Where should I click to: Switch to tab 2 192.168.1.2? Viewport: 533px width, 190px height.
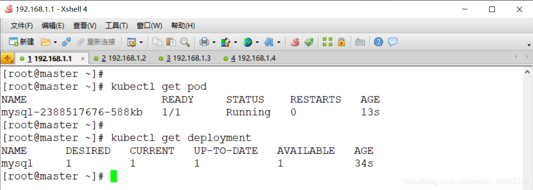click(x=120, y=58)
